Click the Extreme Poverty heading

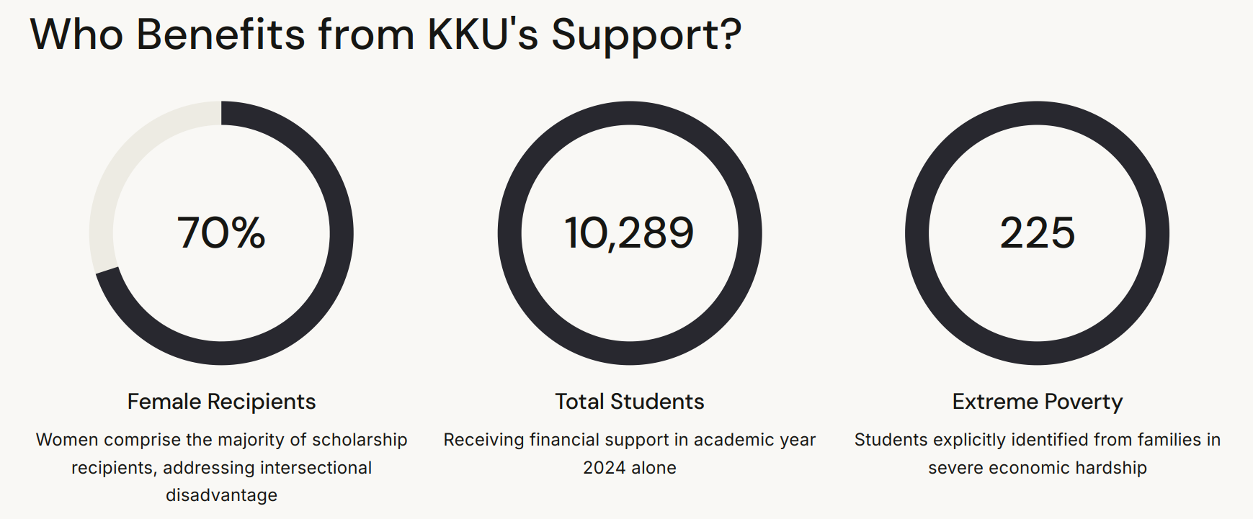(x=1037, y=402)
